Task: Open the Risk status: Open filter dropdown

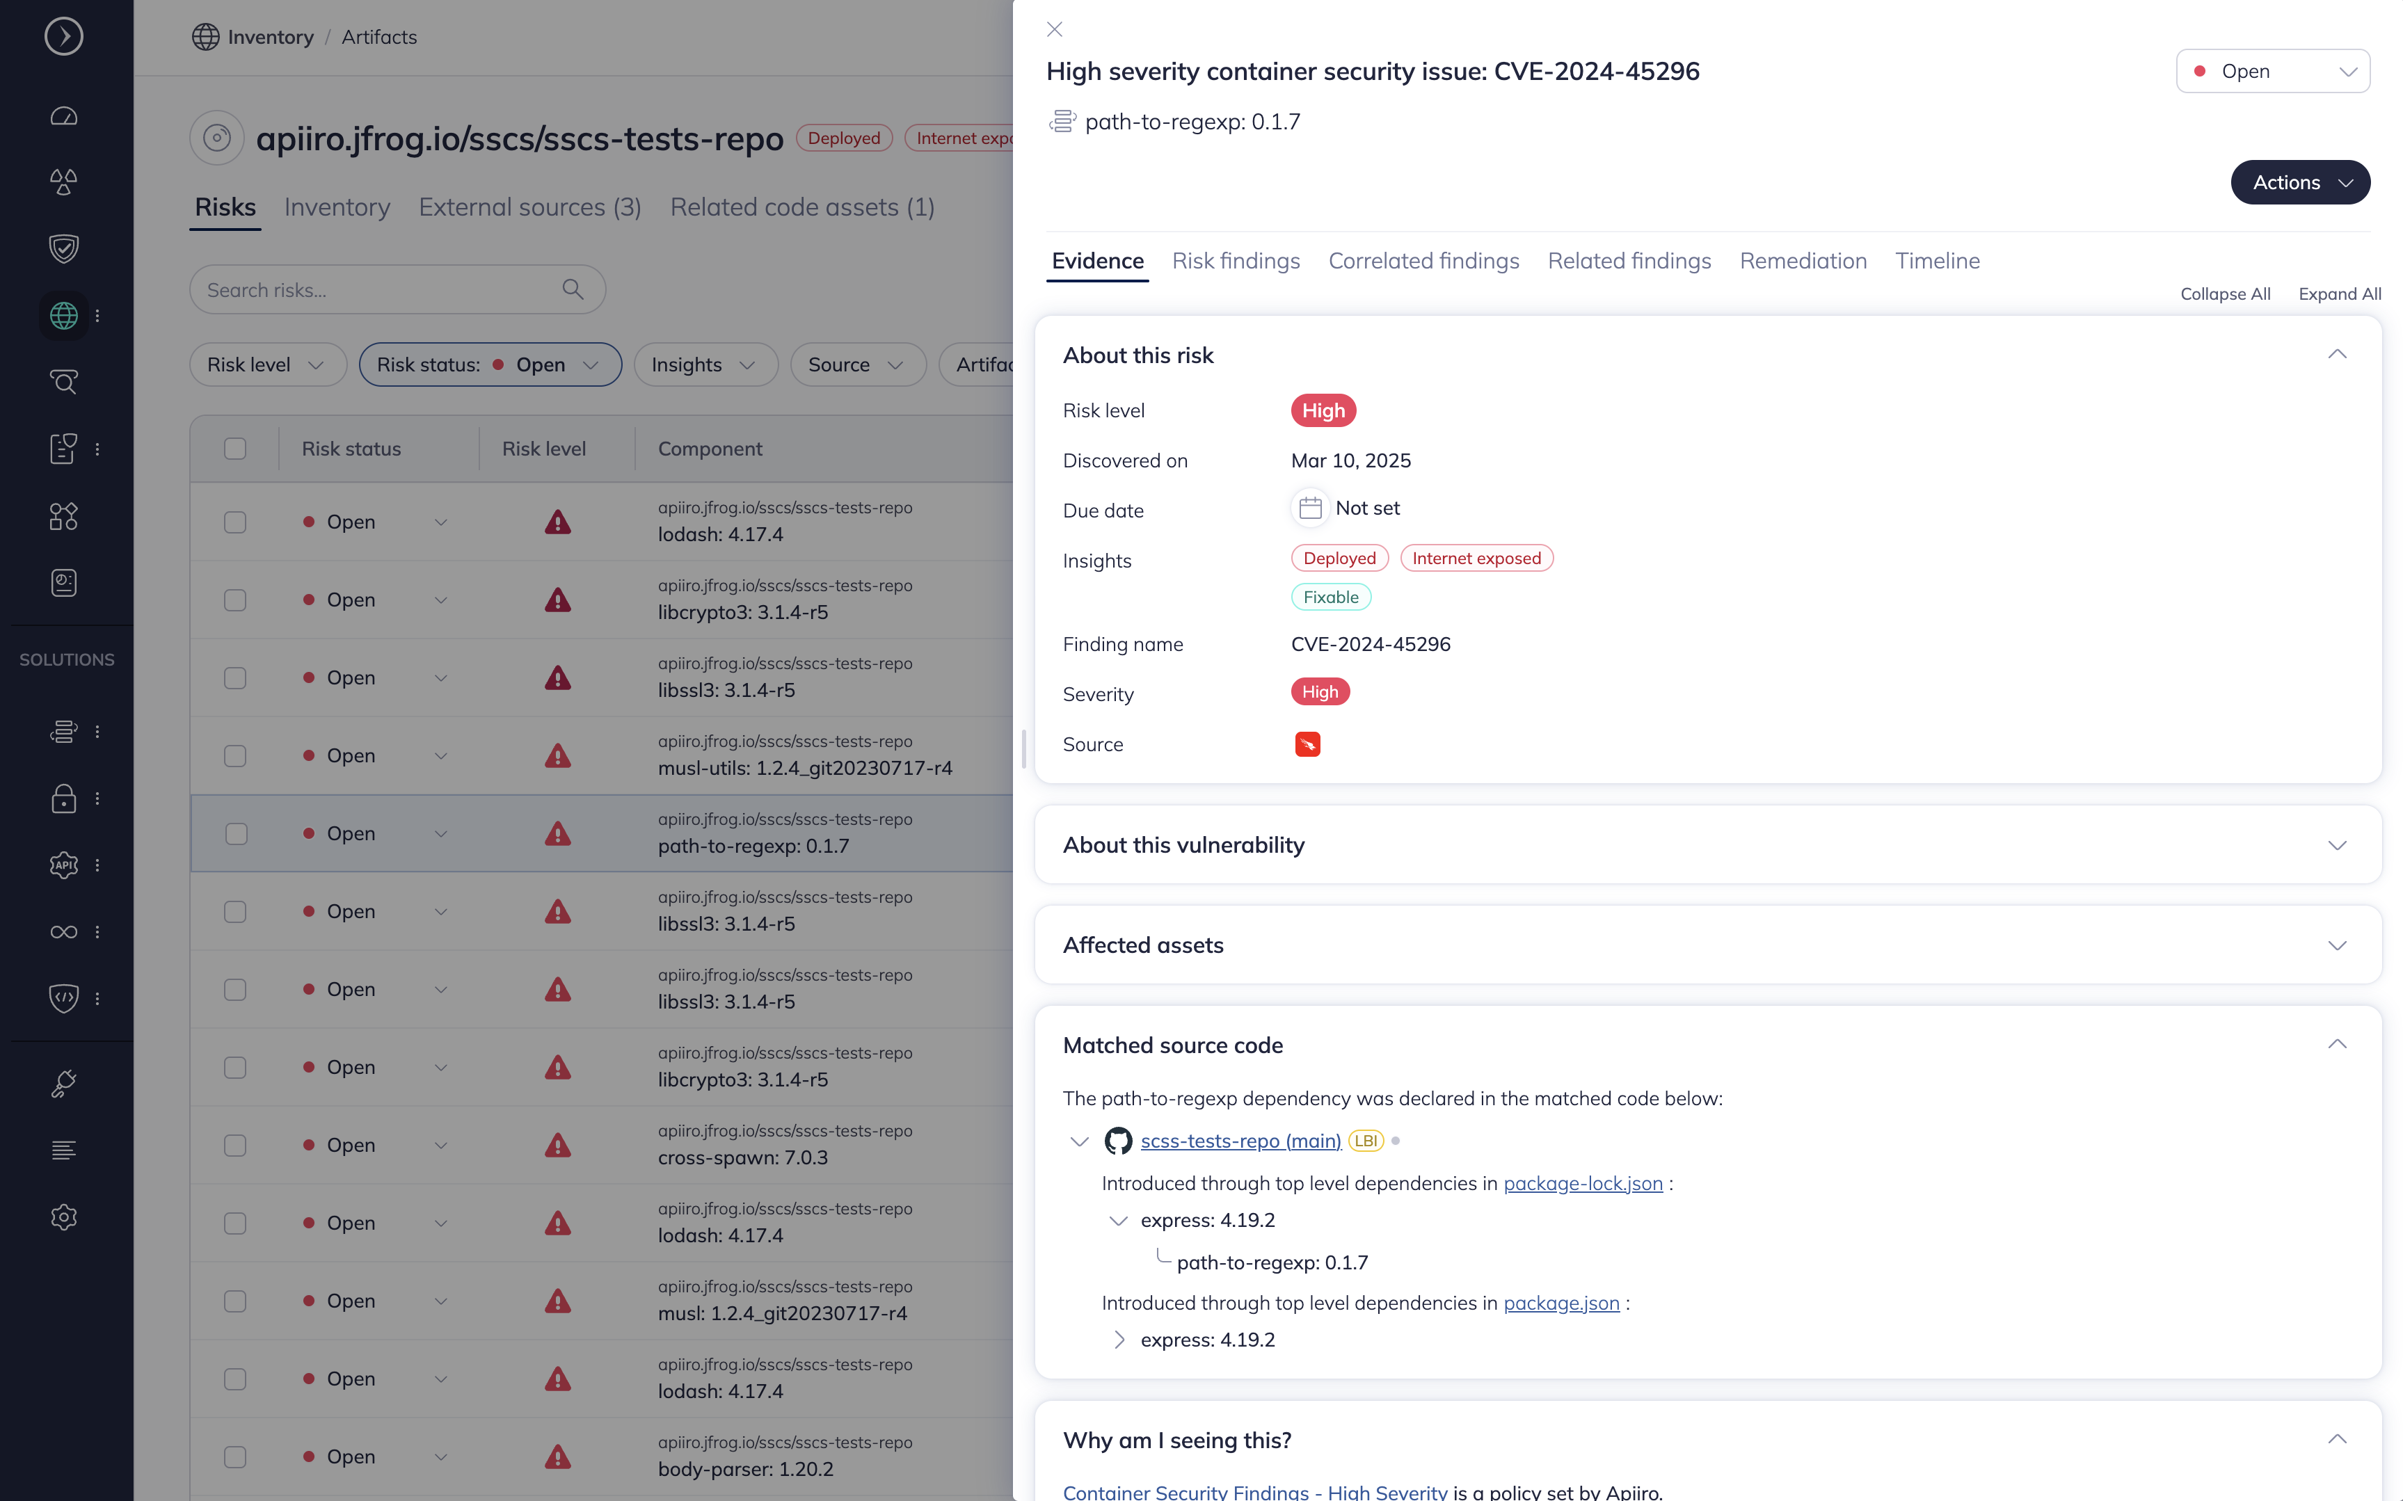Action: [490, 364]
